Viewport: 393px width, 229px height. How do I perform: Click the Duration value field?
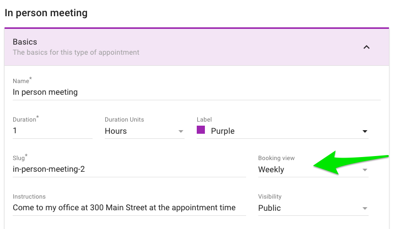52,131
